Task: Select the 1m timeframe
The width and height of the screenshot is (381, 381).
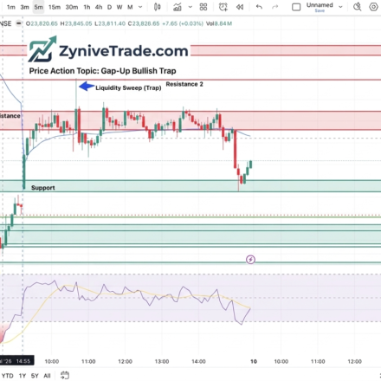Action: (10, 7)
